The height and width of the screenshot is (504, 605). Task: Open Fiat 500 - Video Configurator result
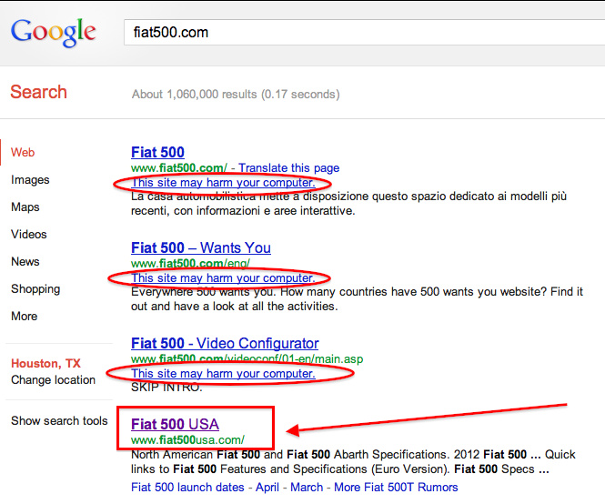pyautogui.click(x=225, y=344)
